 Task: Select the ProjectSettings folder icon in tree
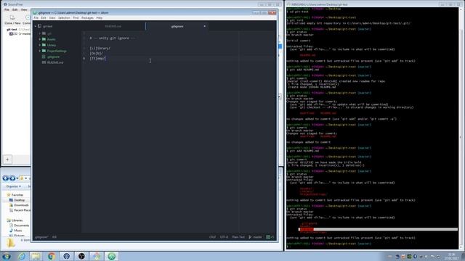pyautogui.click(x=44, y=51)
